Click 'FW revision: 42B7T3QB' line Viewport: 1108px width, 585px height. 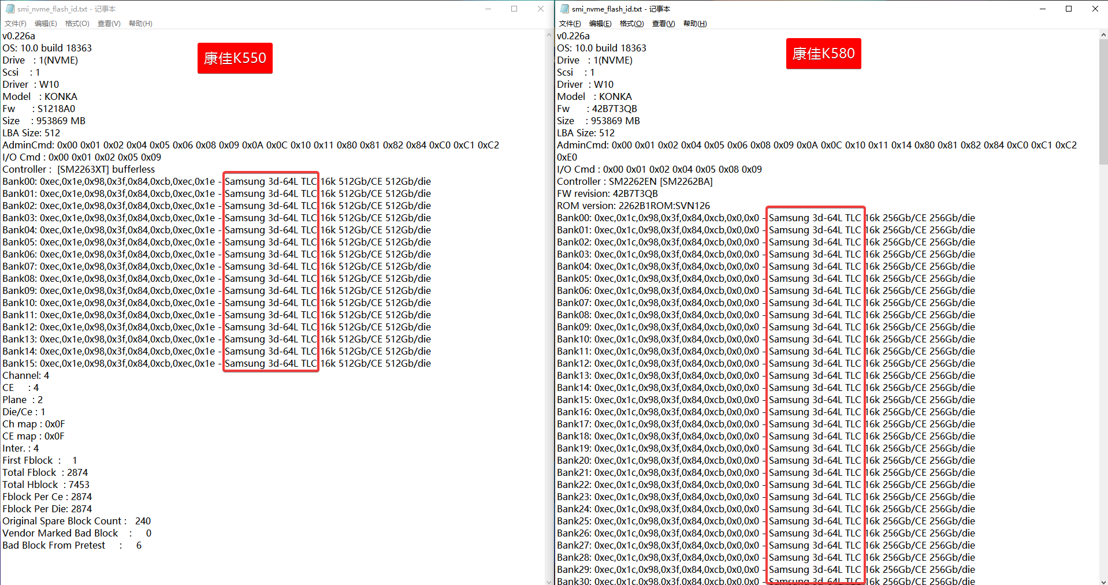coord(607,193)
